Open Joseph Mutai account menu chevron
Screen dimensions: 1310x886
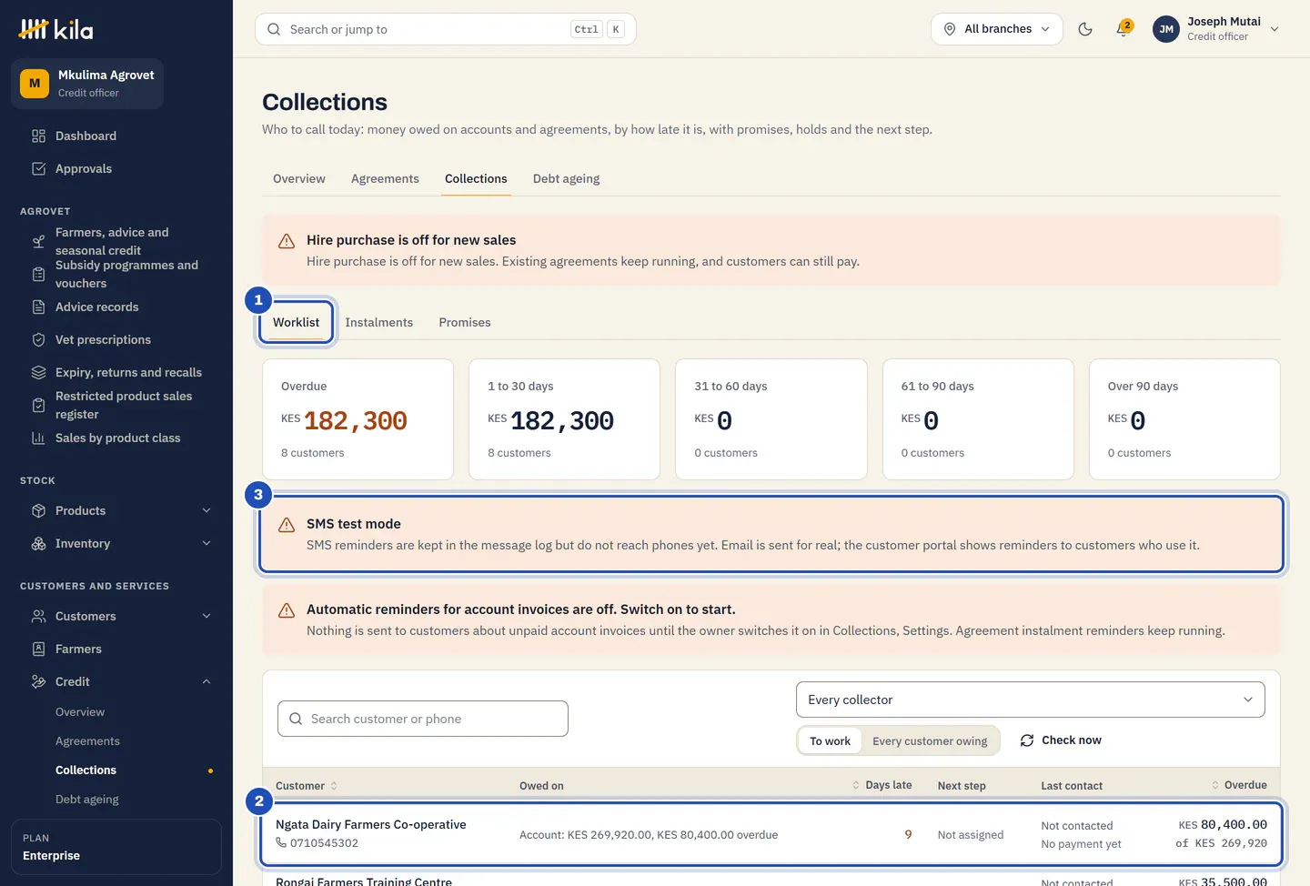[x=1275, y=29]
